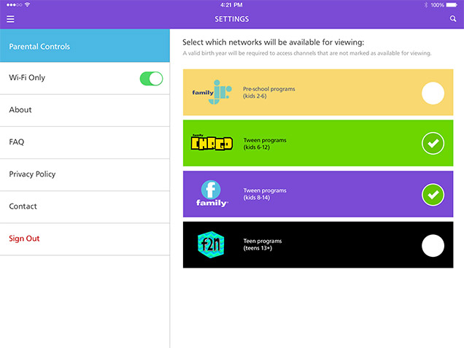Enable Teen programs 13+ network checkbox
Screen dimensions: 464x348
(x=433, y=246)
